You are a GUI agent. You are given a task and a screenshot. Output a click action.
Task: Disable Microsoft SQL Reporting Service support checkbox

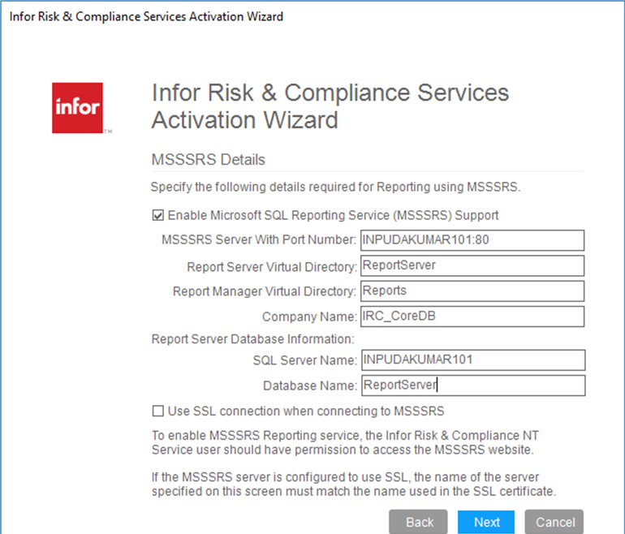[x=157, y=216]
